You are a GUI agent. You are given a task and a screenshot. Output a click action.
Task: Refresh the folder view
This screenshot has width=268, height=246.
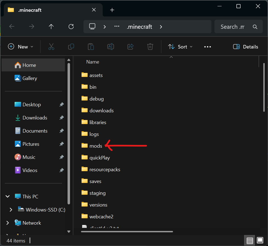(71, 27)
